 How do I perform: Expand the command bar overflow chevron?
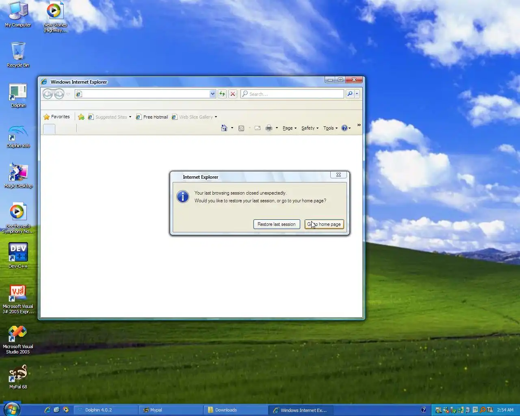click(359, 125)
